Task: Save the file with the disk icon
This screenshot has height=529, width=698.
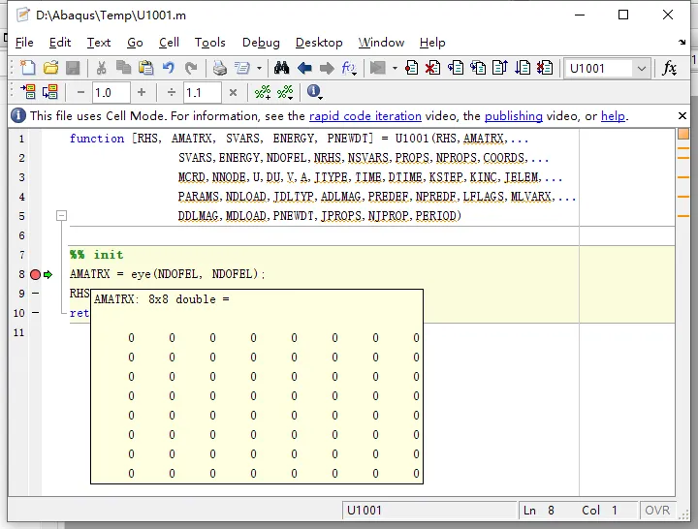Action: click(x=73, y=68)
